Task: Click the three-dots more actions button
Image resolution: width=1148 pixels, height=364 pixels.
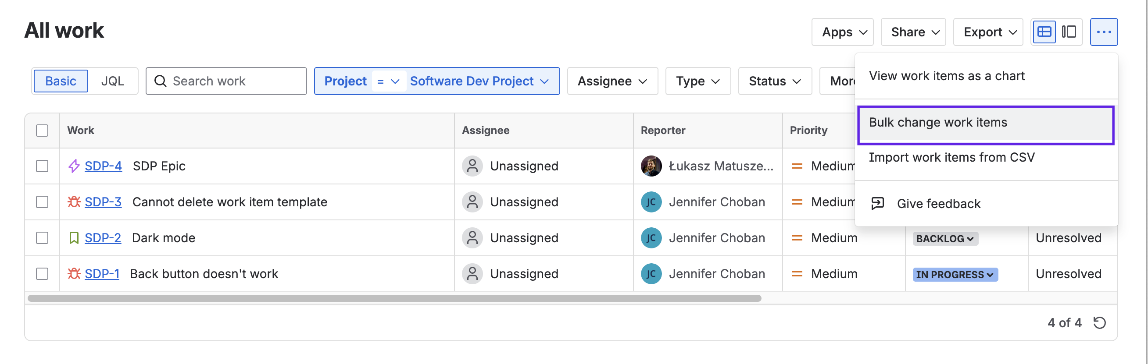Action: click(x=1103, y=32)
